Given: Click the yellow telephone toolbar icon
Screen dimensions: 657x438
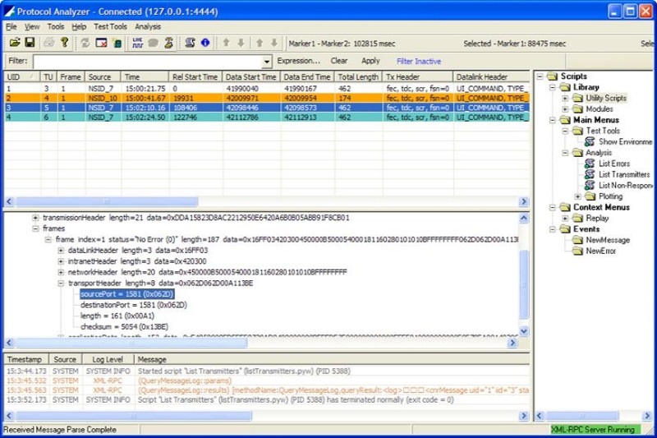Looking at the screenshot, I should (x=169, y=43).
